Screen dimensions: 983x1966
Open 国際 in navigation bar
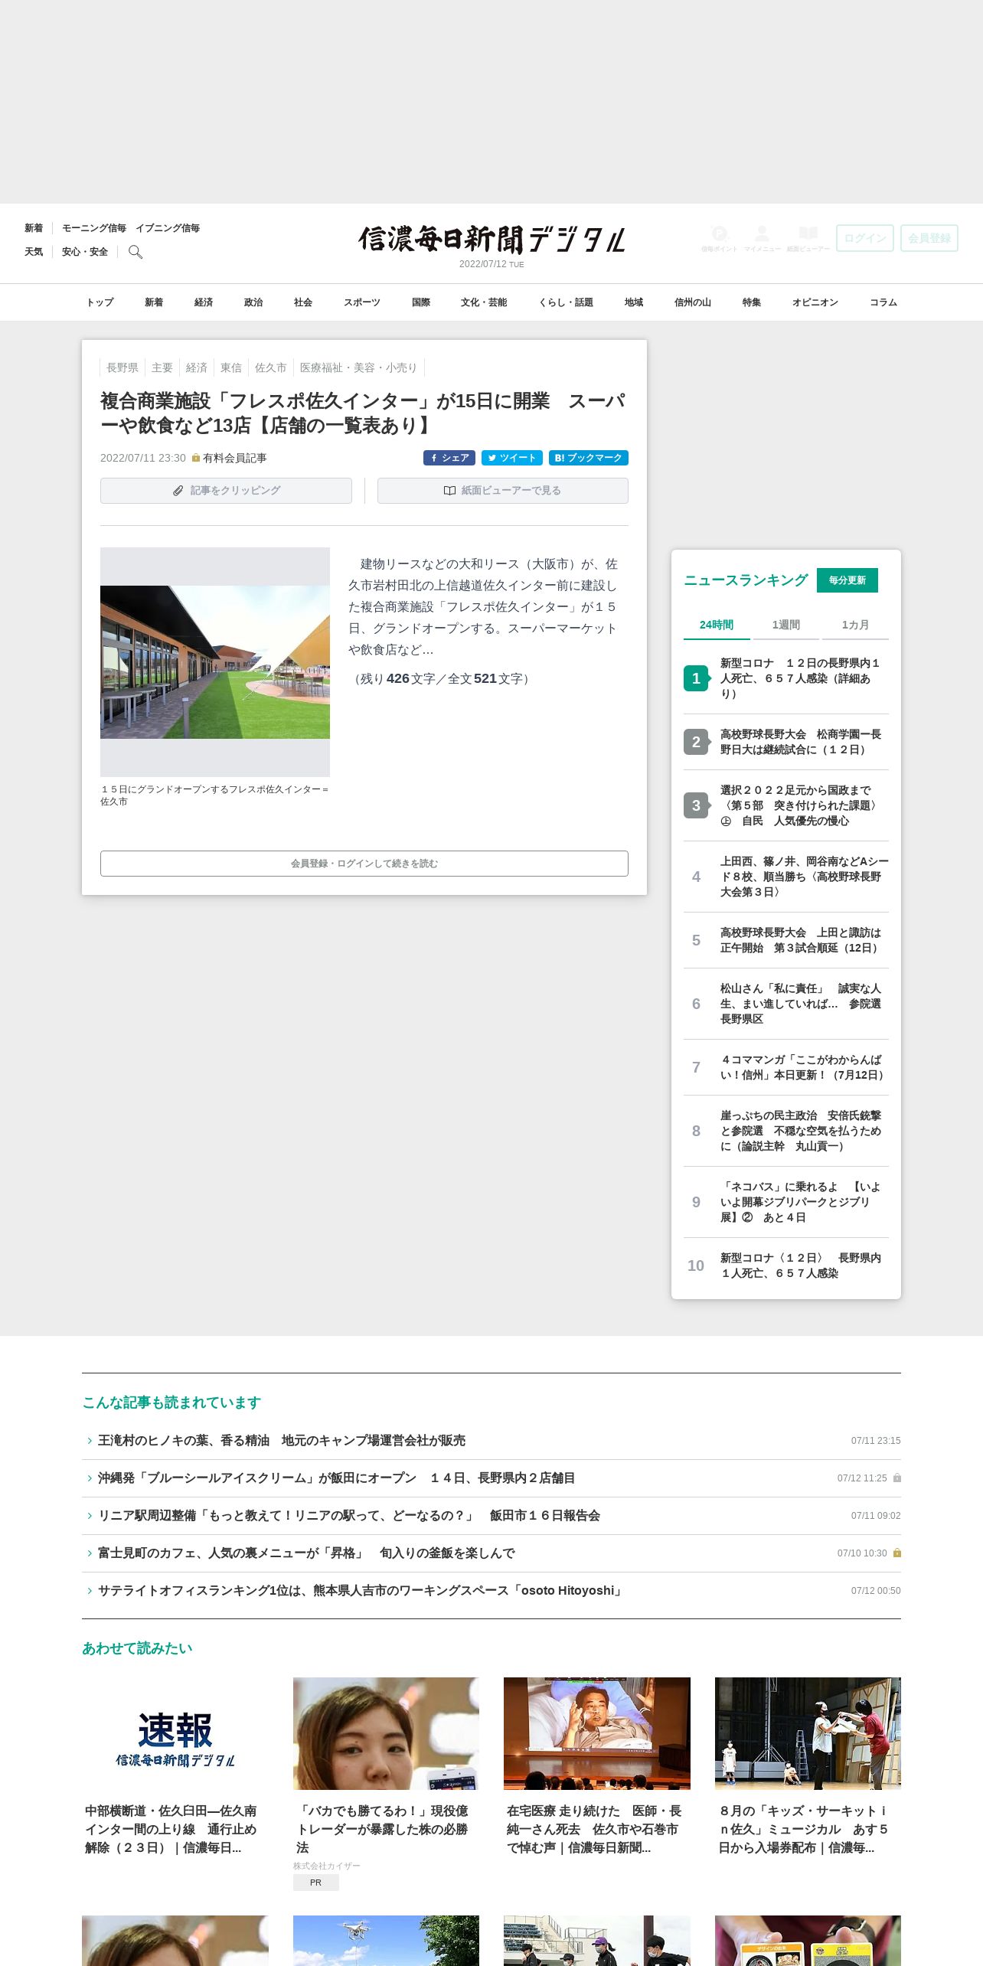(421, 302)
